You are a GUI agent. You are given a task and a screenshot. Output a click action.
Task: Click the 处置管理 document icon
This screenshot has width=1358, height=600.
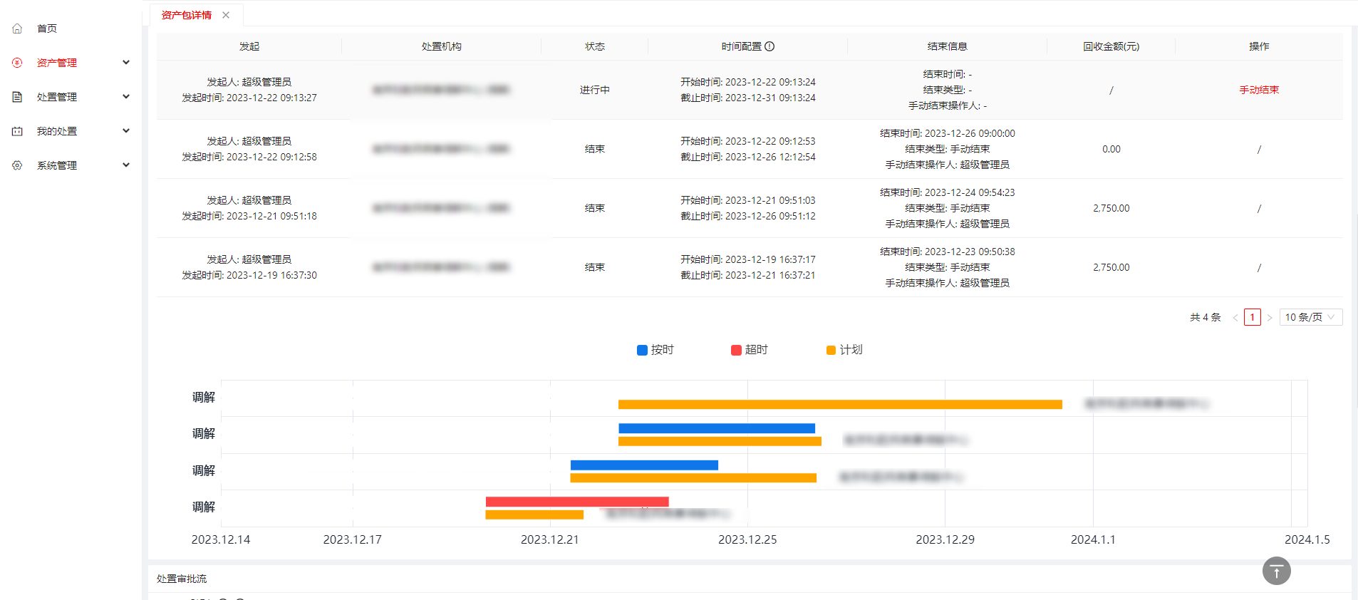(x=17, y=97)
